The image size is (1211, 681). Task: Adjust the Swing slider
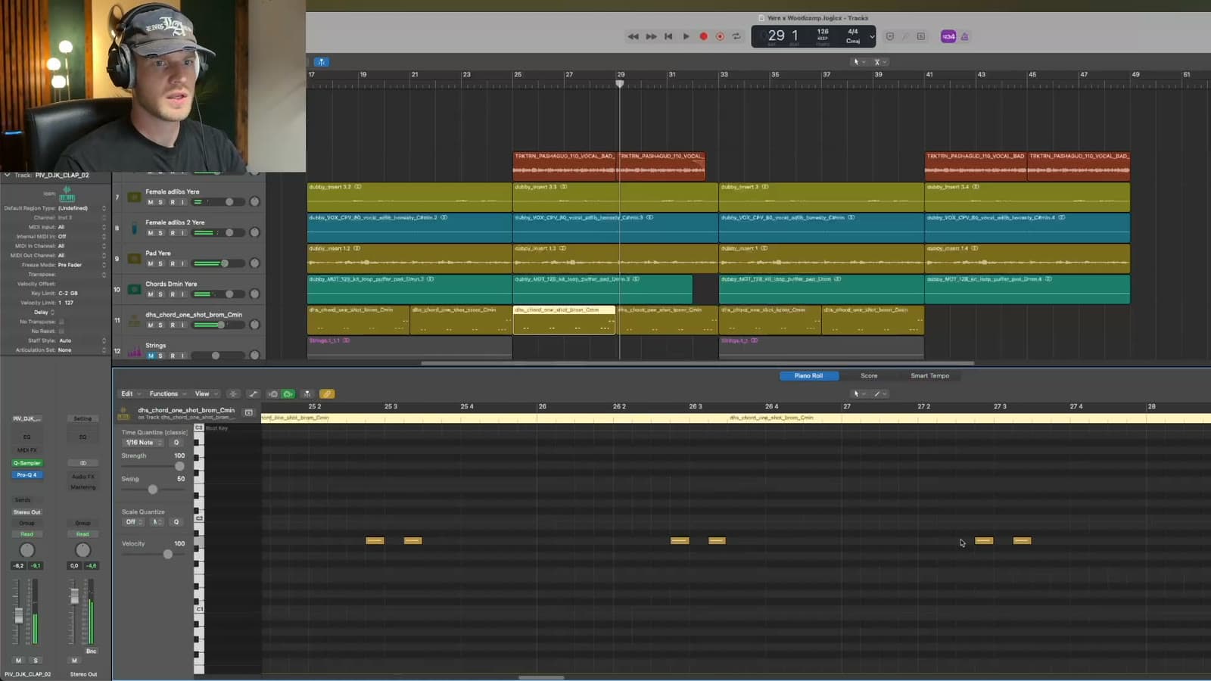(152, 490)
